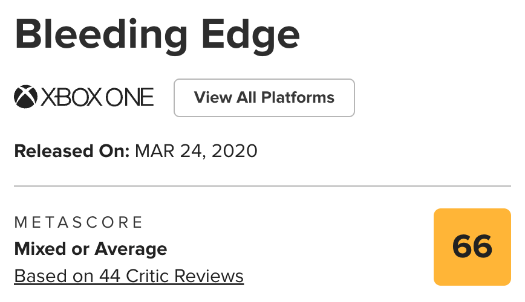The image size is (525, 302).
Task: Click the METASCORE section label
Action: point(79,222)
